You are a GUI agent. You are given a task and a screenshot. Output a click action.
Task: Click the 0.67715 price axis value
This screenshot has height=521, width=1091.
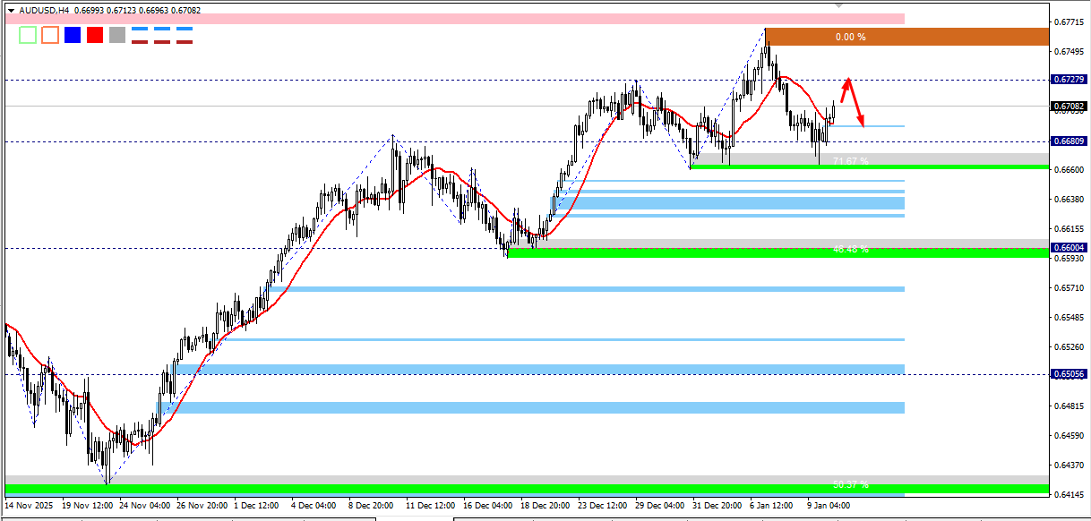pos(1070,21)
